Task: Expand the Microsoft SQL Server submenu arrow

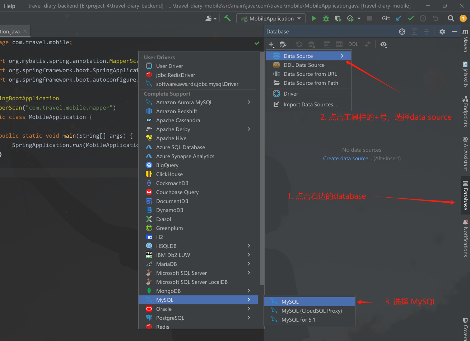Action: (x=249, y=273)
